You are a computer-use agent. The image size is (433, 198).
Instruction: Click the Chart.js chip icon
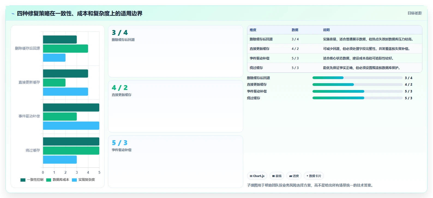pos(251,176)
